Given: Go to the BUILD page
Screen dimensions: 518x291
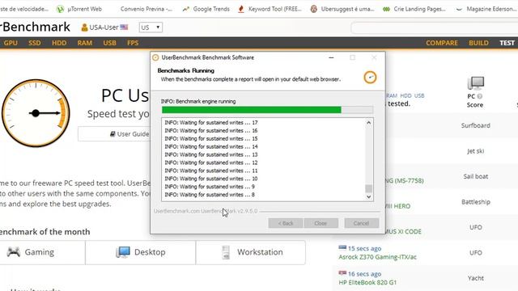Looking at the screenshot, I should pyautogui.click(x=478, y=43).
